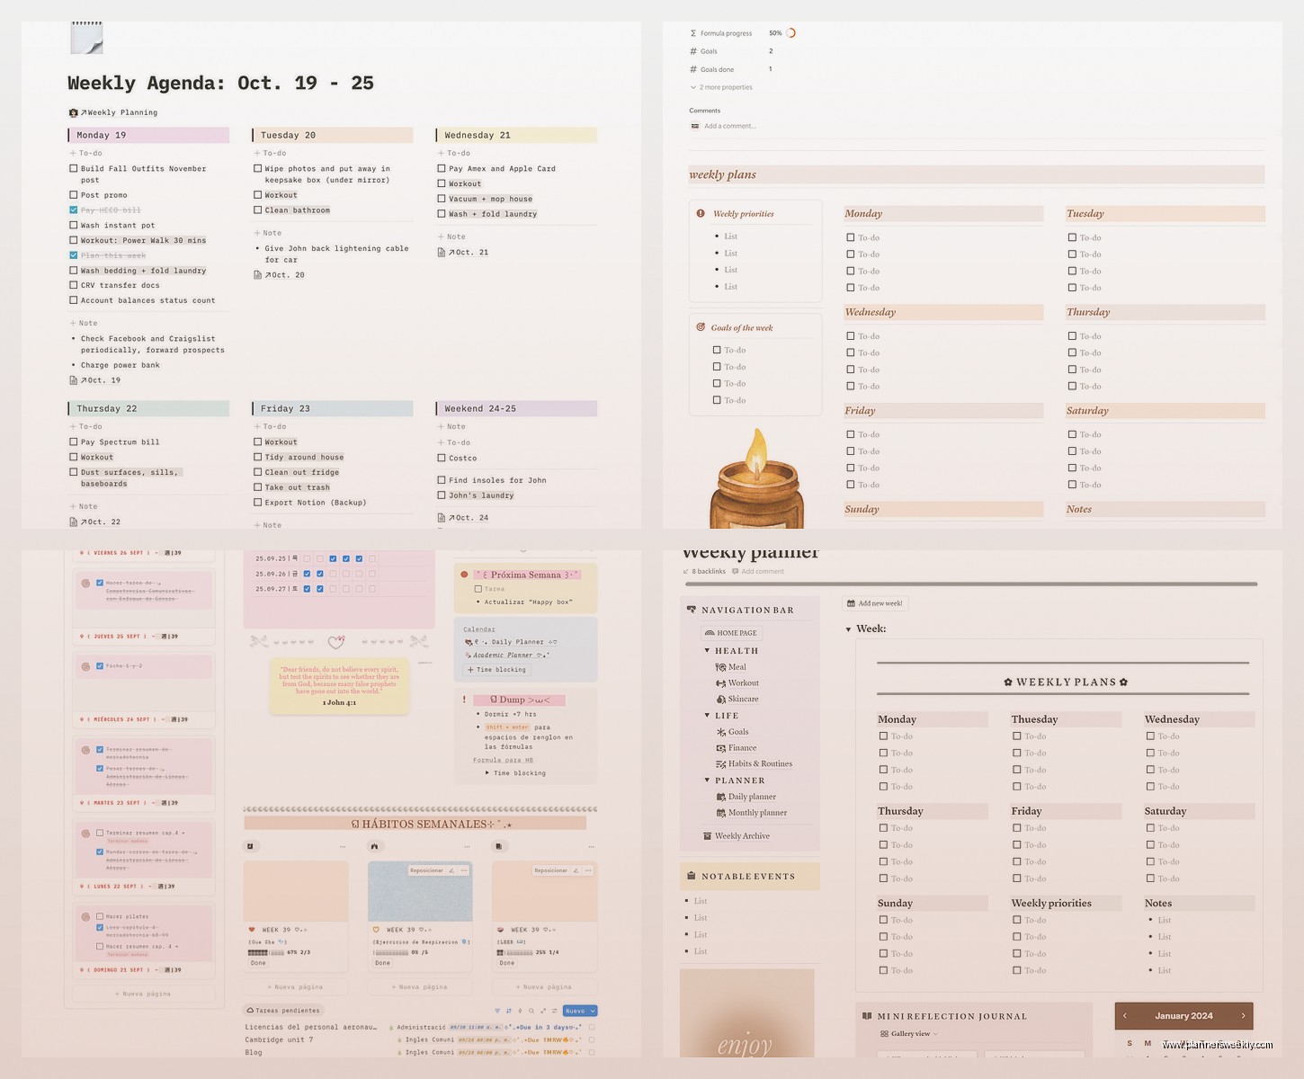Viewport: 1304px width, 1079px height.
Task: Check the Pay Amex and Apple Card to-do
Action: [442, 168]
